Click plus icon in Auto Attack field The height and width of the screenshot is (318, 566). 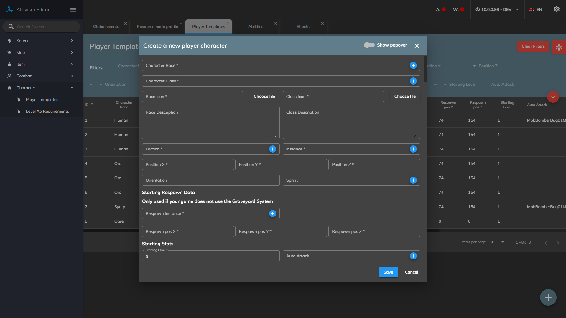tap(413, 256)
